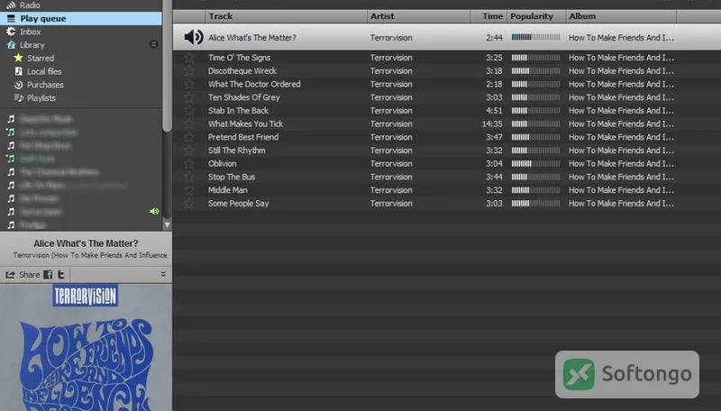The width and height of the screenshot is (721, 411).
Task: Sort by the Track column header
Action: 286,16
